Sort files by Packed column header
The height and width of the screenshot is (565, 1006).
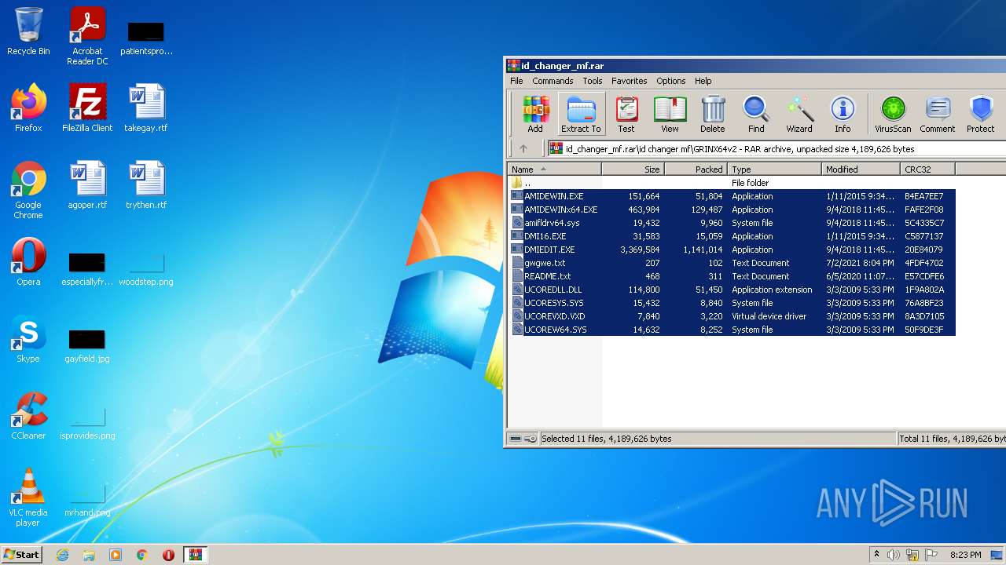[696, 169]
